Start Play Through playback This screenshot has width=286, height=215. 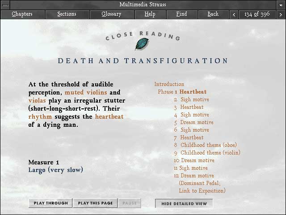click(50, 203)
